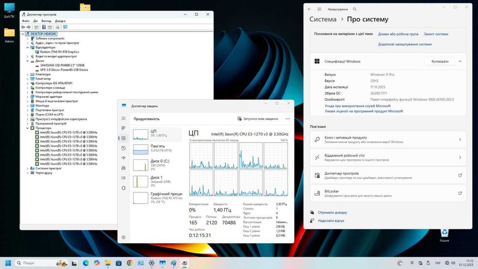
Task: Collapse 'Специфікації Windows' section chevron
Action: tap(460, 61)
